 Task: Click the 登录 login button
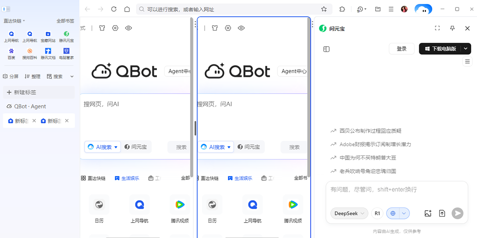(x=402, y=49)
